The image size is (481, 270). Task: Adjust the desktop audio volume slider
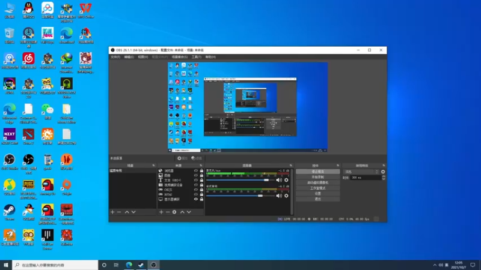click(240, 196)
